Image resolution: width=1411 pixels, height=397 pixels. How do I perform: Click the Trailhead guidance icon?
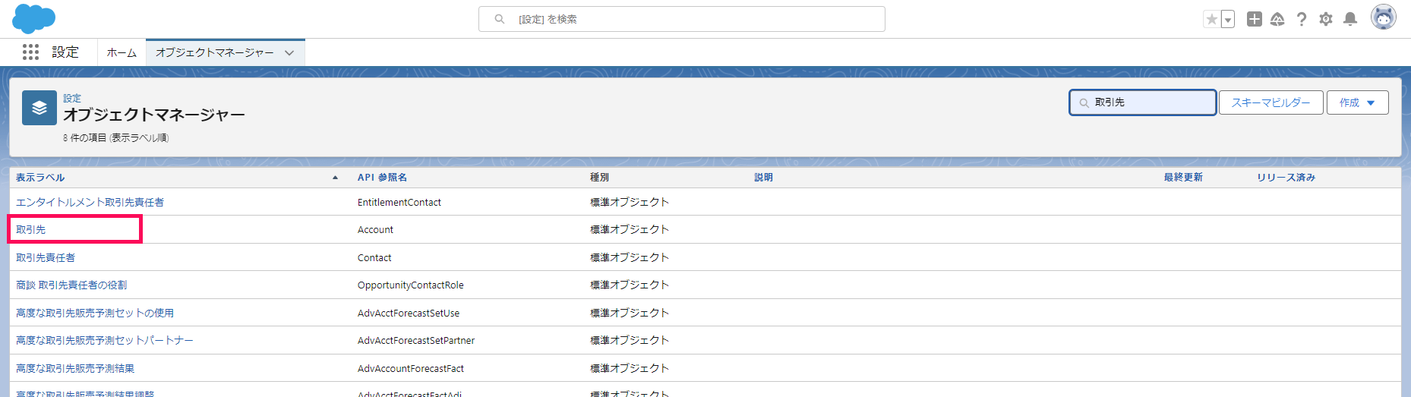pyautogui.click(x=1277, y=19)
